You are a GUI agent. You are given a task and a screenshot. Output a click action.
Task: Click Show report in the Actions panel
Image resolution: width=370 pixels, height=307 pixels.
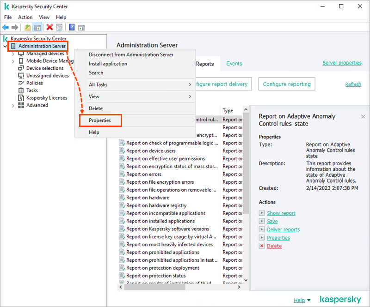click(x=281, y=213)
